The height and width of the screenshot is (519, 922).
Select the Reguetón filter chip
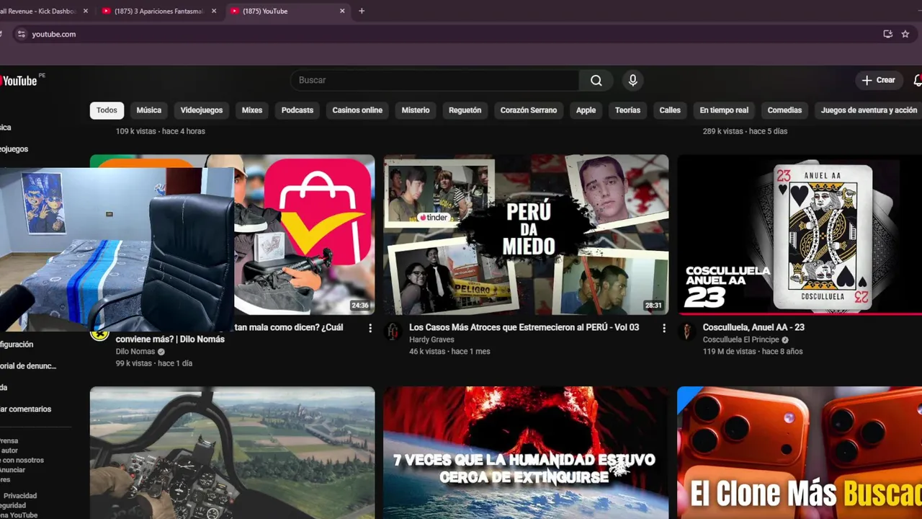[x=465, y=110]
